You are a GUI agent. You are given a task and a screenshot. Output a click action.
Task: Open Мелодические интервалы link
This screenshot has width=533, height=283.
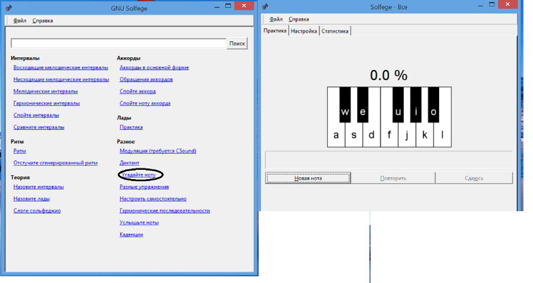45,91
